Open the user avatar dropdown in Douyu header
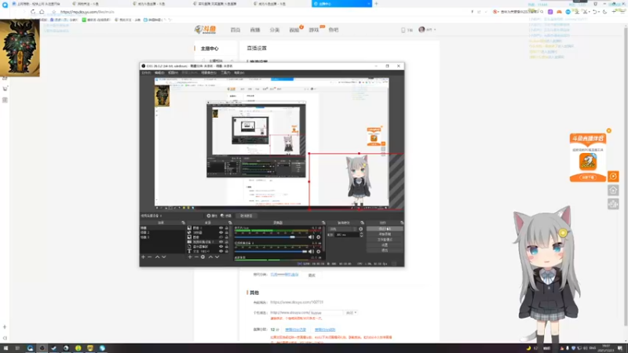628x353 pixels. (x=427, y=30)
